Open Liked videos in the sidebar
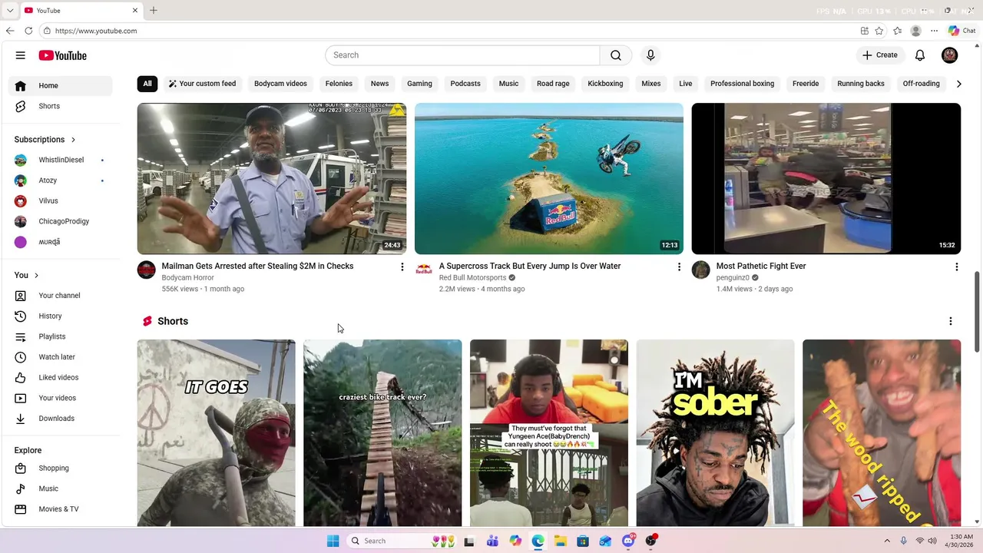This screenshot has width=983, height=553. click(x=61, y=377)
